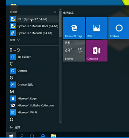
Task: Open File Explorer from the taskbar
Action: 53,136
